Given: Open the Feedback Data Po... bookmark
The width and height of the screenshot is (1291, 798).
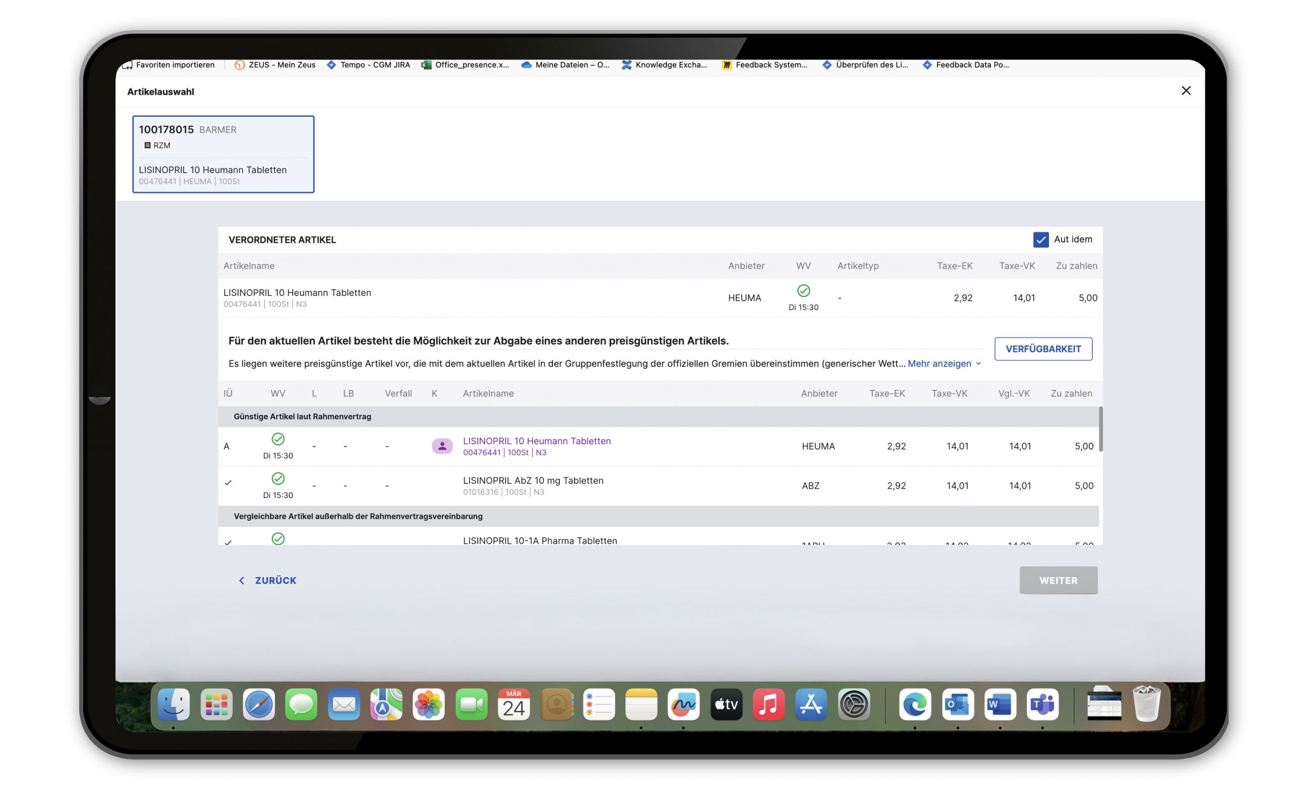Looking at the screenshot, I should (x=965, y=65).
